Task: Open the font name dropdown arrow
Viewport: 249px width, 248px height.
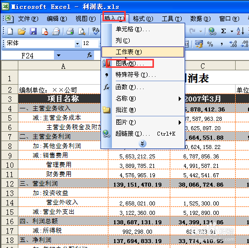Action: point(77,44)
